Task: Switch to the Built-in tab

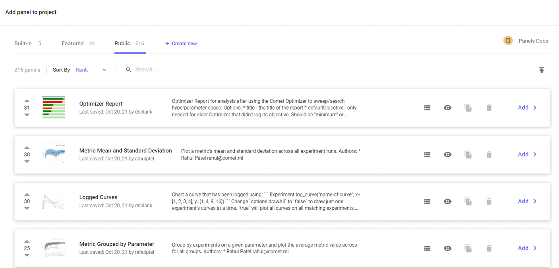Action: 23,43
